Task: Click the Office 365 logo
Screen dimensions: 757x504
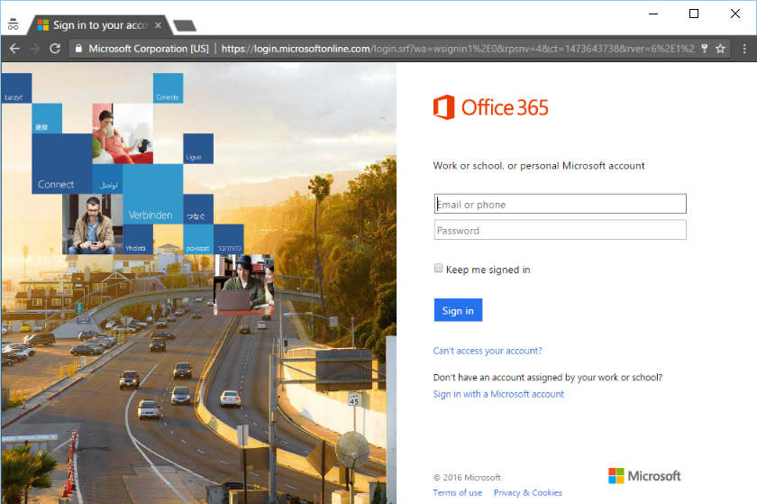Action: click(x=490, y=107)
